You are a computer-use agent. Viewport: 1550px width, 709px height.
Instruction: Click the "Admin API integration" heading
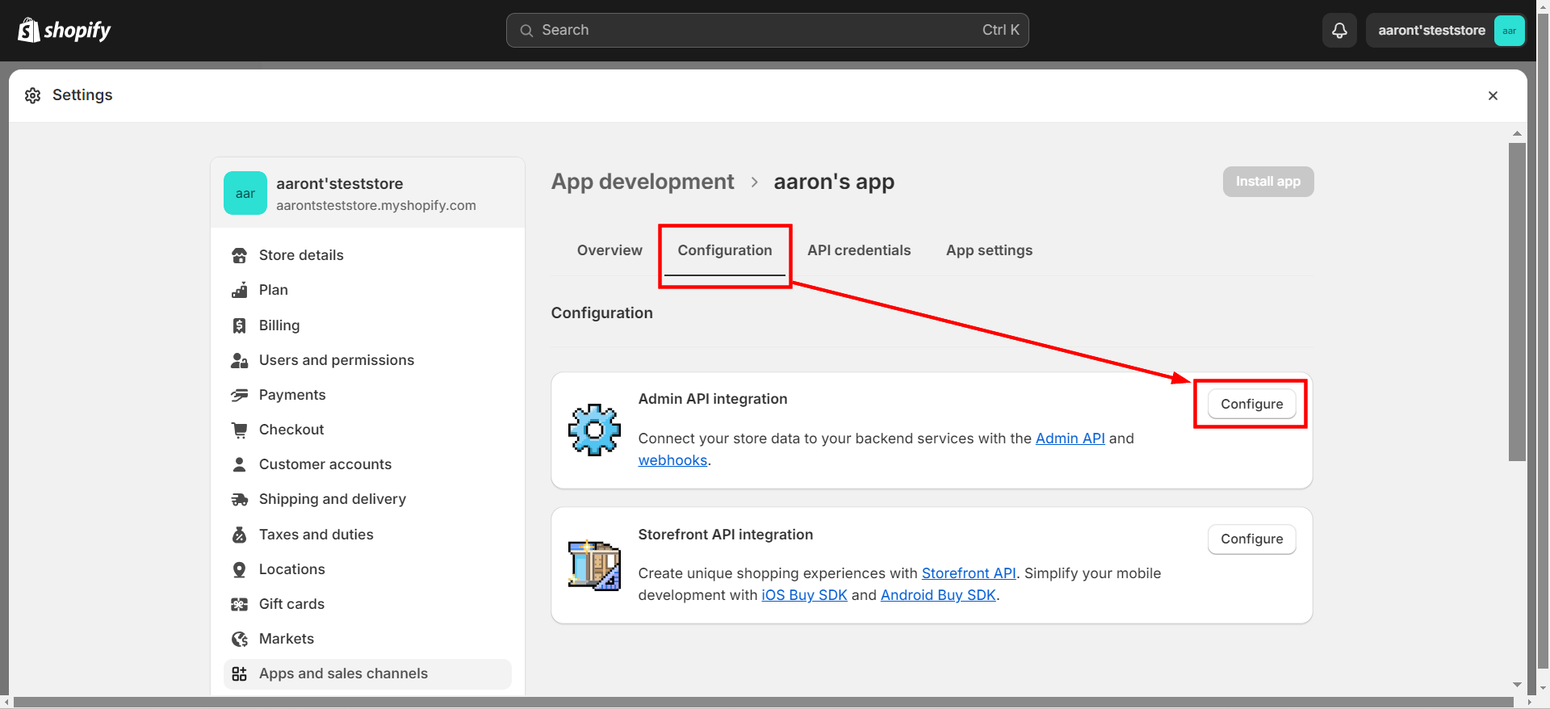tap(713, 399)
